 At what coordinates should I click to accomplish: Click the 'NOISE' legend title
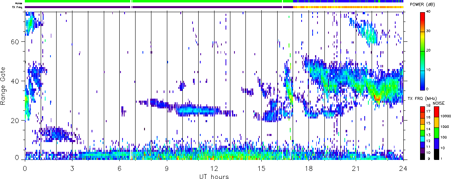point(439,103)
